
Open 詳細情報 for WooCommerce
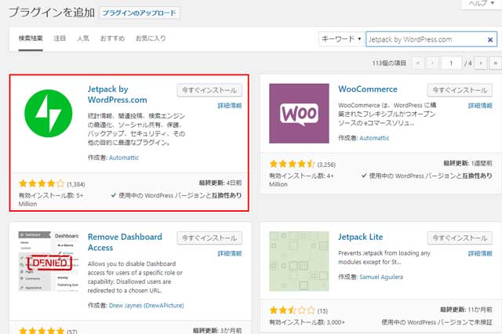coord(480,106)
